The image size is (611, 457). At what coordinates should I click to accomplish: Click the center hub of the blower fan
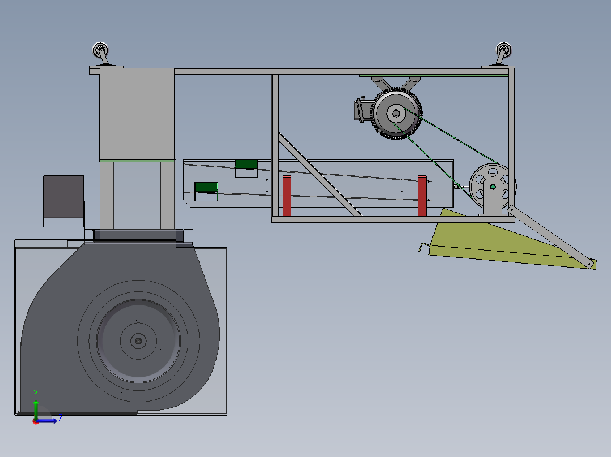tap(138, 340)
